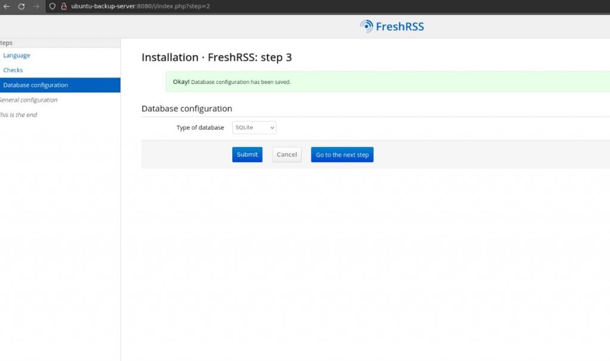Select the Language step in the sidebar

pyautogui.click(x=16, y=55)
